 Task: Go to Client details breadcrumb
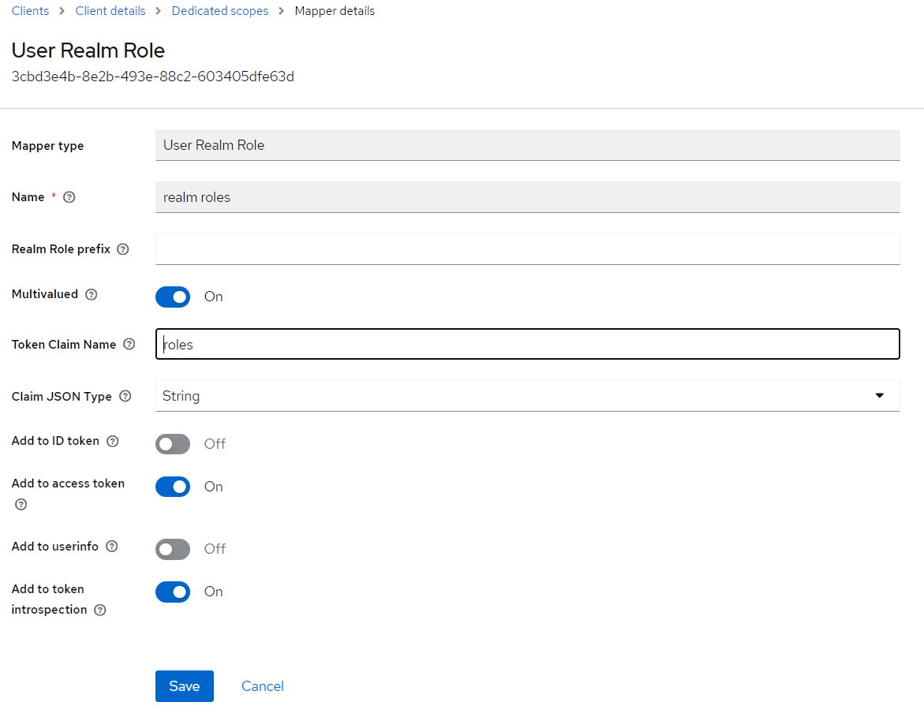(x=110, y=11)
